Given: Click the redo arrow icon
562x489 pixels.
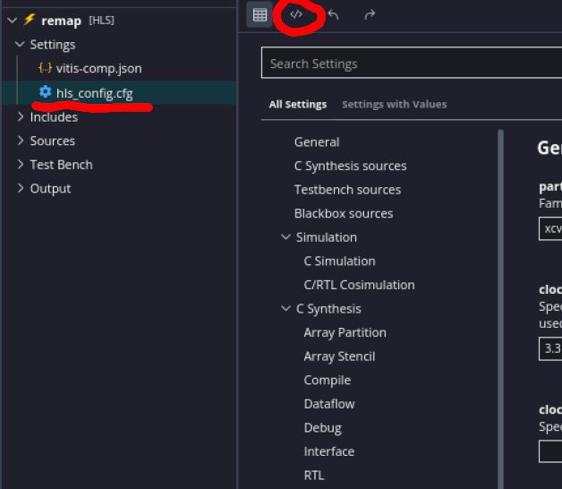Looking at the screenshot, I should tap(370, 14).
